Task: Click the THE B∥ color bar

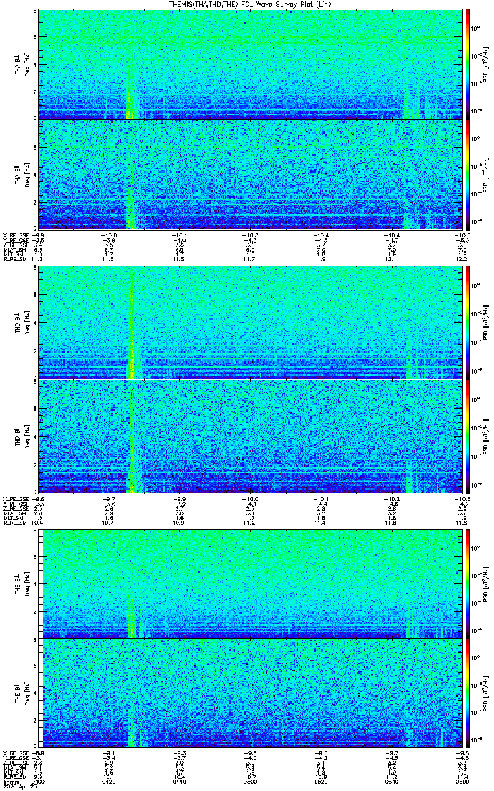Action: pos(468,693)
